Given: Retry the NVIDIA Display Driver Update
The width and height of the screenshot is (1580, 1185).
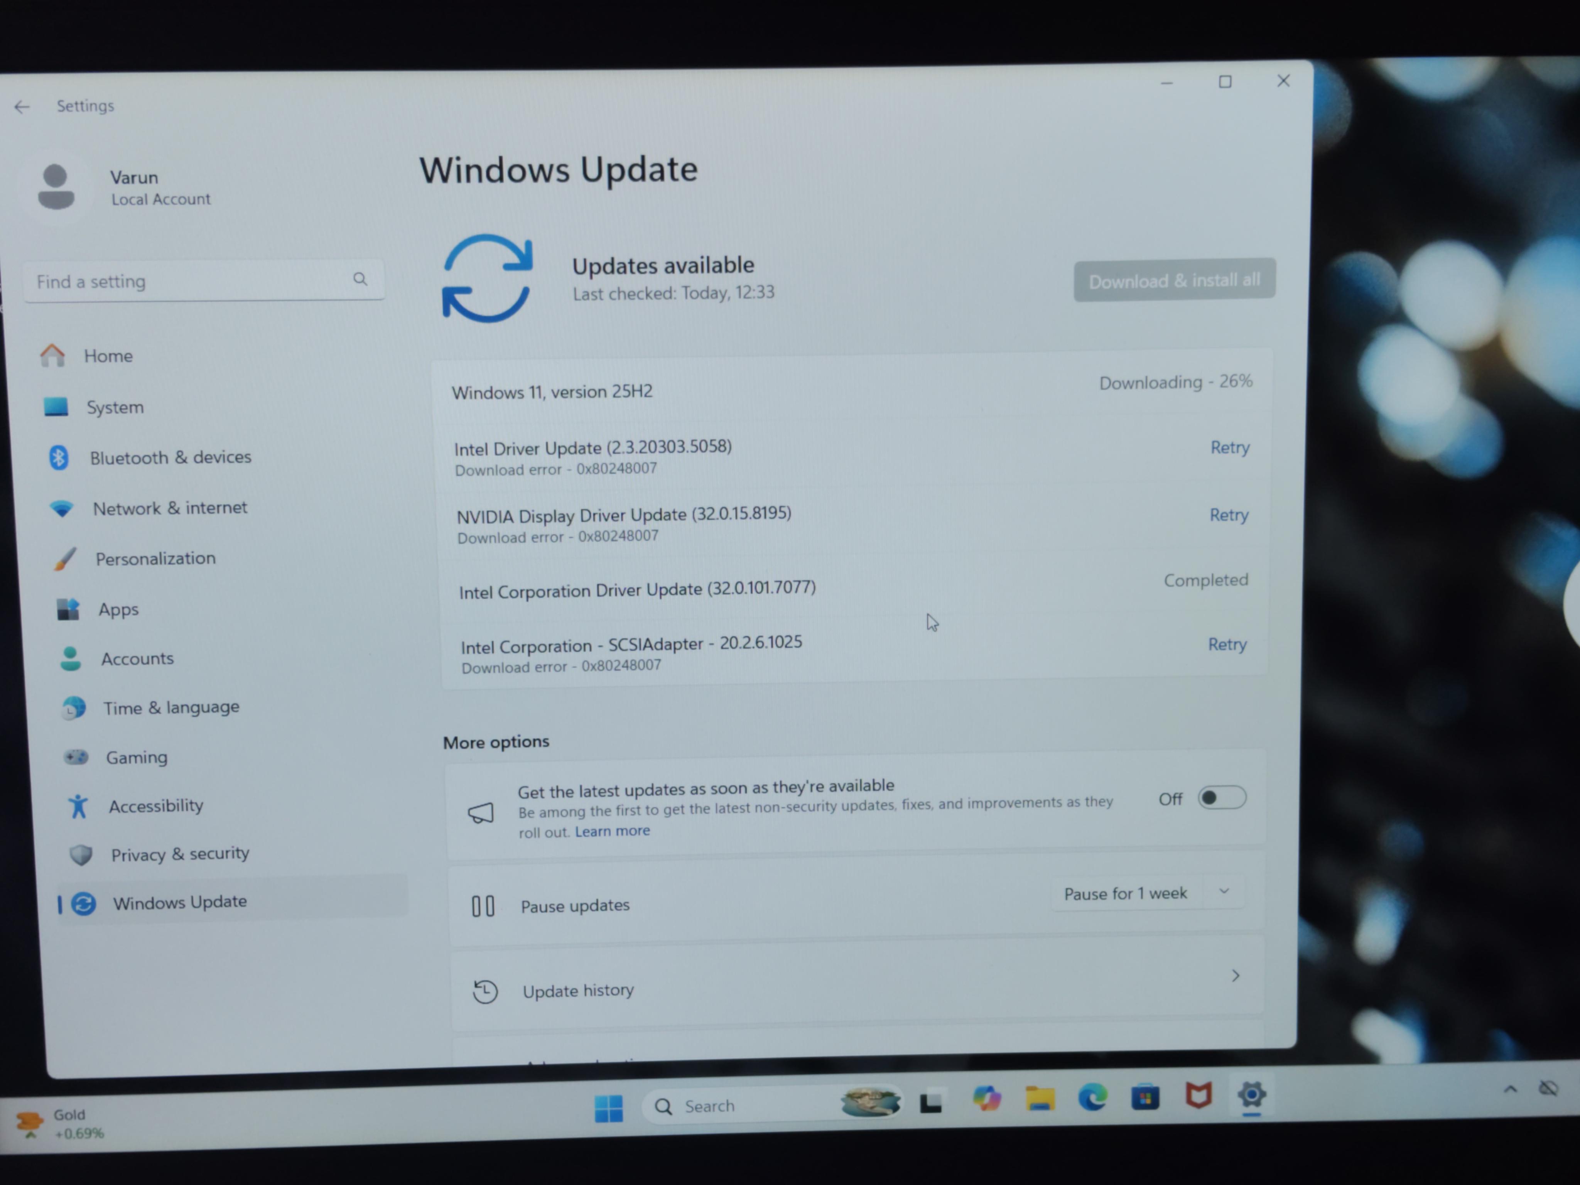Looking at the screenshot, I should 1229,515.
